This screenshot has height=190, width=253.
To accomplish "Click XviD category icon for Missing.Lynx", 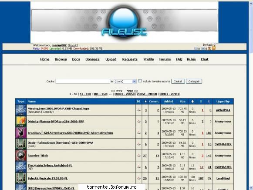I will click(x=21, y=110).
